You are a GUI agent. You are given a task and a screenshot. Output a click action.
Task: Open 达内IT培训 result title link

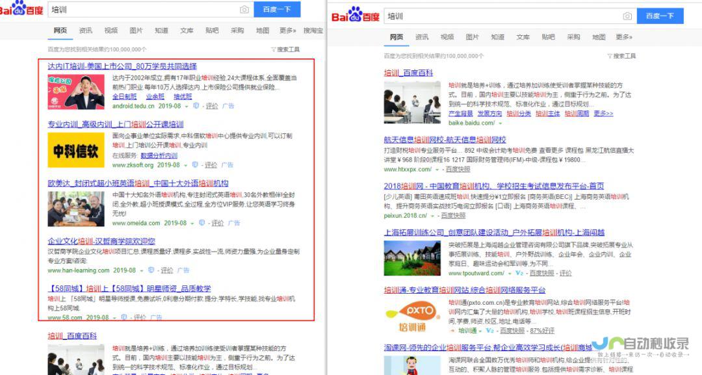(122, 66)
